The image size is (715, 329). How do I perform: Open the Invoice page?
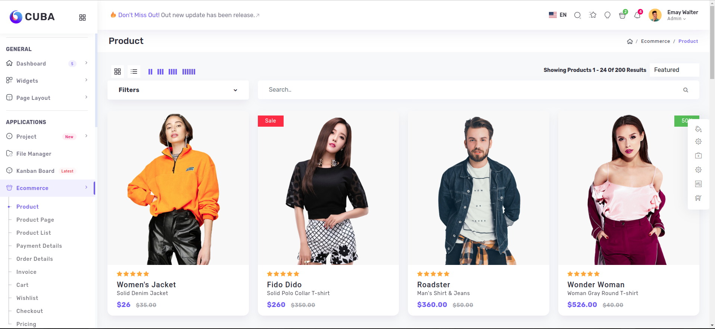point(26,272)
